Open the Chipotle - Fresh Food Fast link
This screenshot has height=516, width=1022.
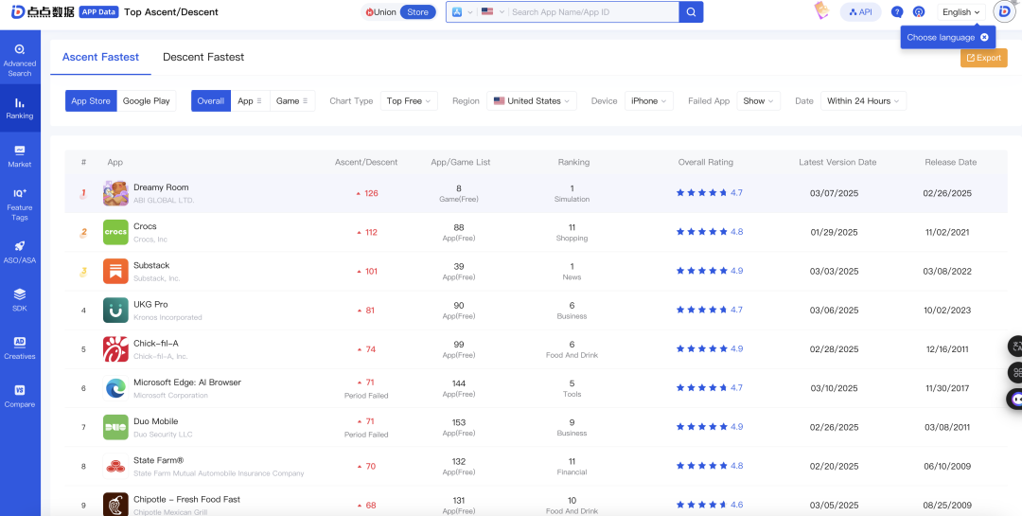186,499
